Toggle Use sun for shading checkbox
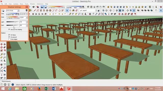Image resolution: width=163 pixels, height=91 pixels. (x=9, y=29)
